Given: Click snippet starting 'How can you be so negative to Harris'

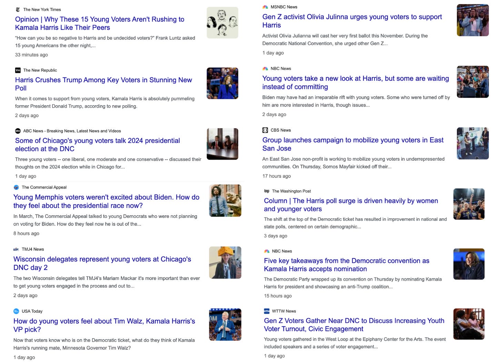Looking at the screenshot, I should tap(105, 42).
